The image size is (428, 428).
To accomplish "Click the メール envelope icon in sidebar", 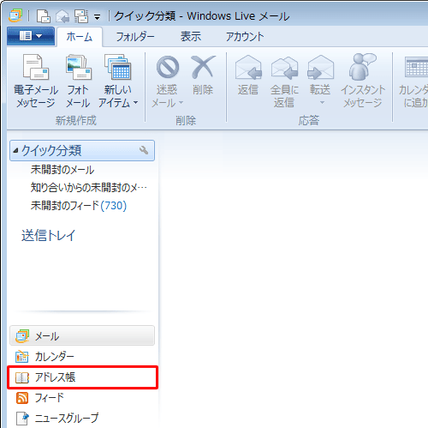I will point(22,336).
